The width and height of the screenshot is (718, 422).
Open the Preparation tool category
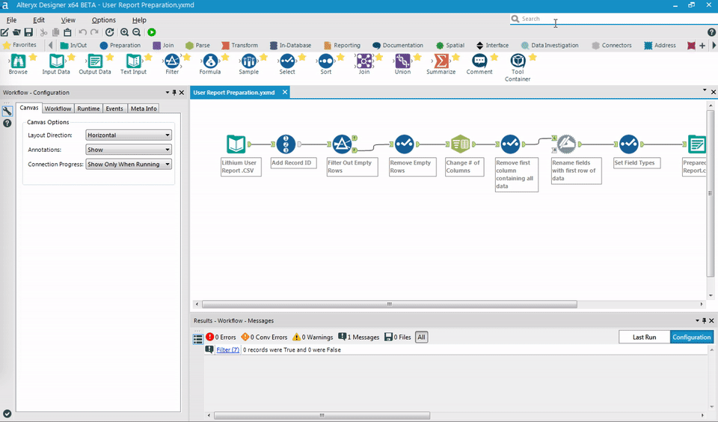pos(120,46)
